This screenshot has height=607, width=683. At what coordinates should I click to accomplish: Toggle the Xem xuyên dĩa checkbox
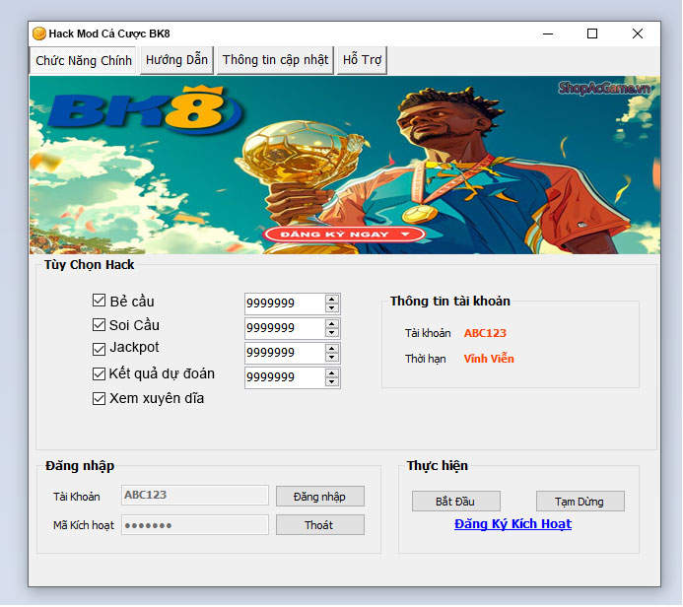[x=99, y=398]
